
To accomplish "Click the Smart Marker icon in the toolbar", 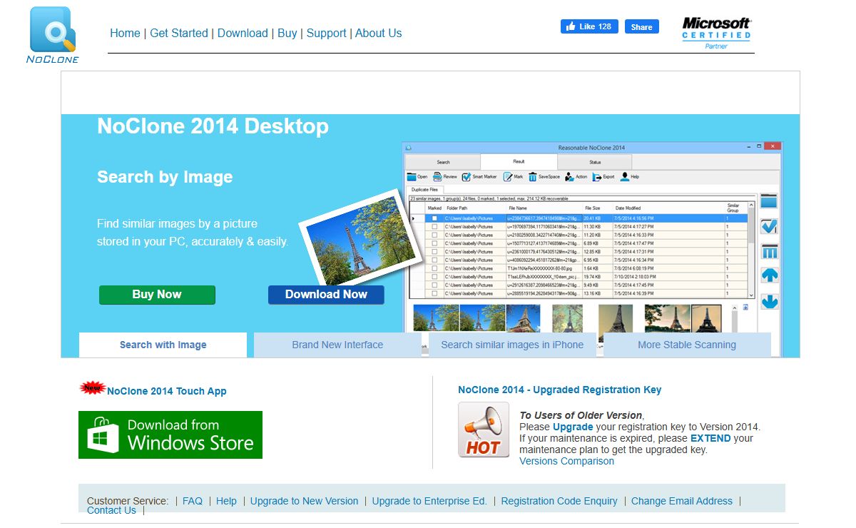I will tap(466, 177).
